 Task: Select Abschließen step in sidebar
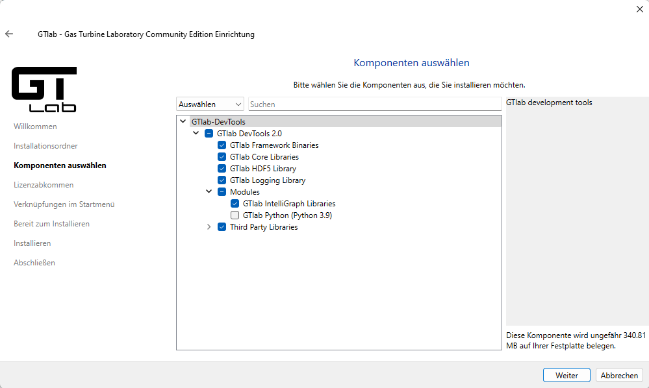(34, 262)
